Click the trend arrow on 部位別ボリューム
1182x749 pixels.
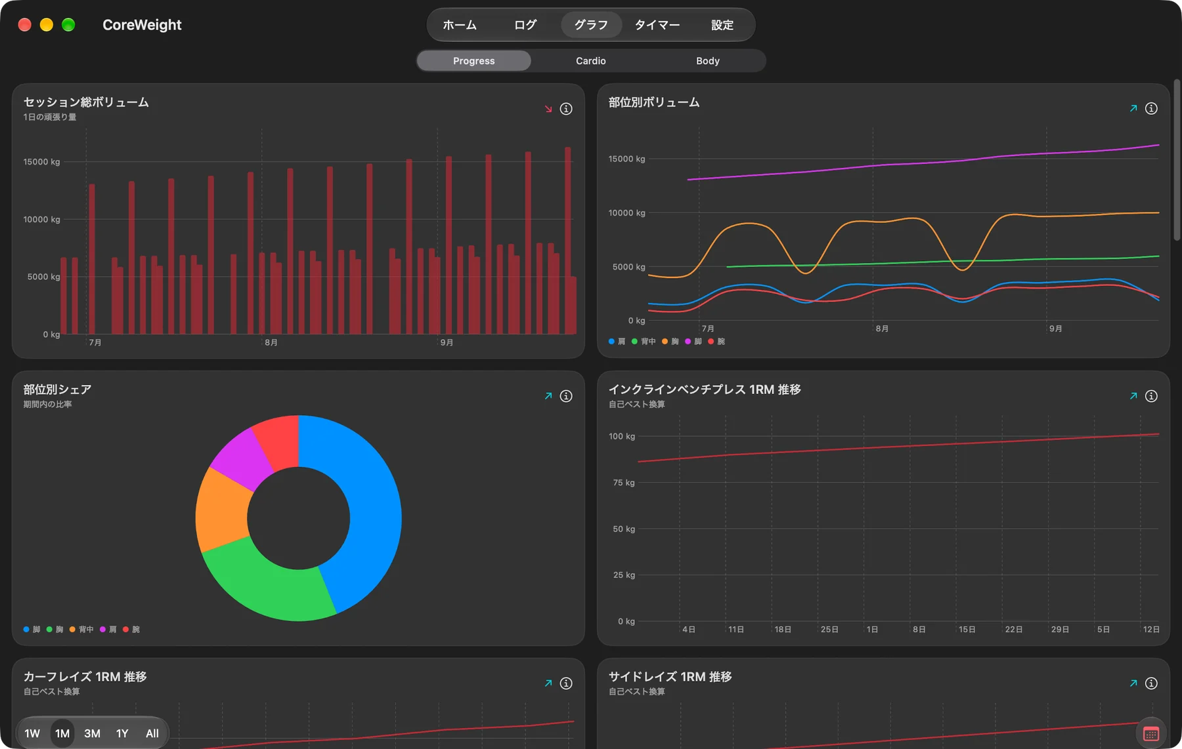1133,108
